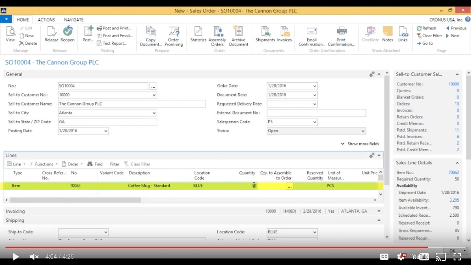Open Salesperson Code dropdown
Viewport: 471px width, 265px height.
pos(314,122)
